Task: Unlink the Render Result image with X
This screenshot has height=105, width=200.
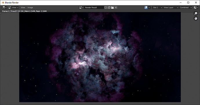Action: [116, 7]
